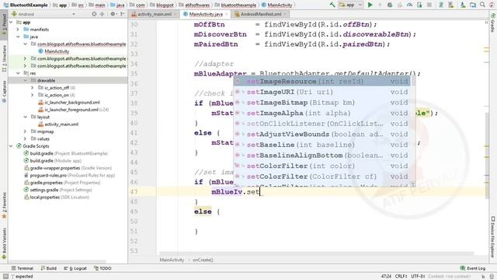Expand the manifests folder
497x280 pixels.
[x=18, y=30]
